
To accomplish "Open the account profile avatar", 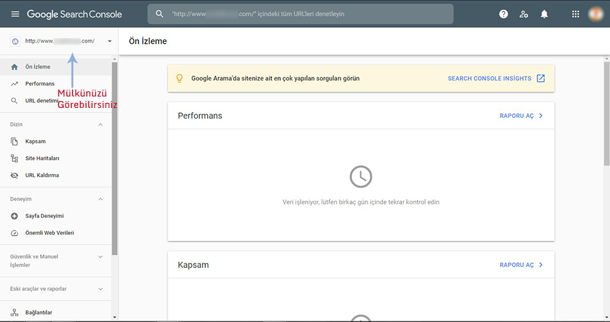I will point(595,14).
